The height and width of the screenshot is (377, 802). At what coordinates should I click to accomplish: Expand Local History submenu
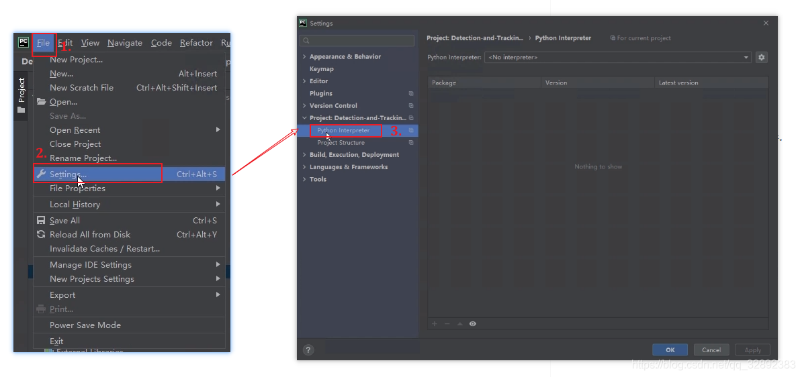click(129, 205)
